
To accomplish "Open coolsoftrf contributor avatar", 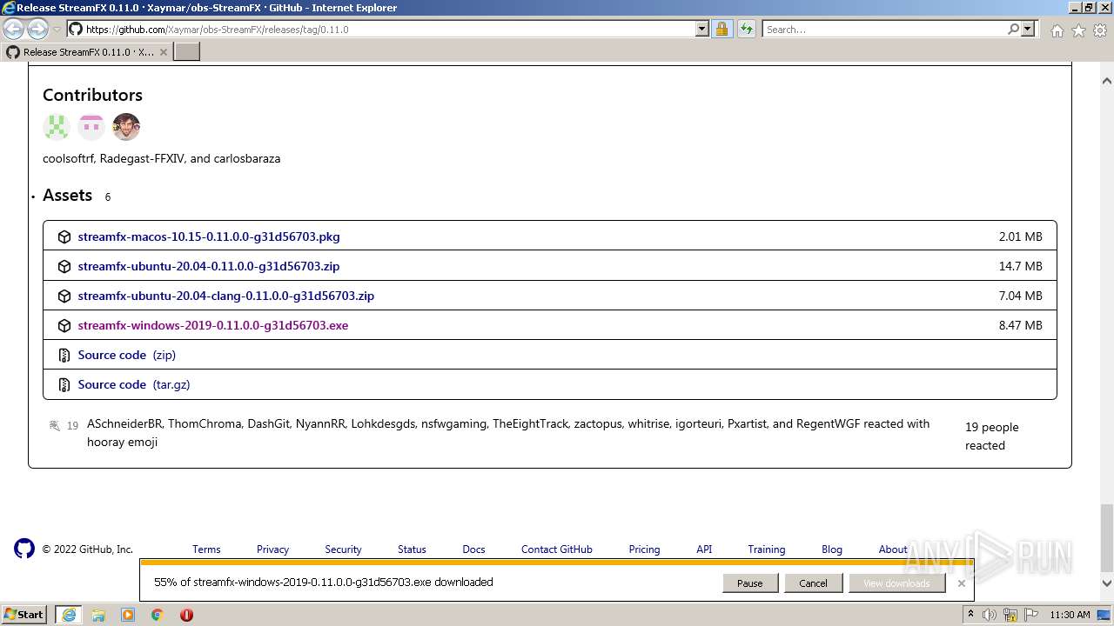I will [57, 127].
